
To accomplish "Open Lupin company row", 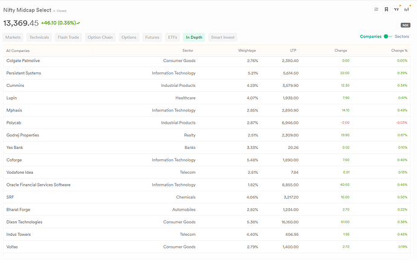I will [207, 98].
